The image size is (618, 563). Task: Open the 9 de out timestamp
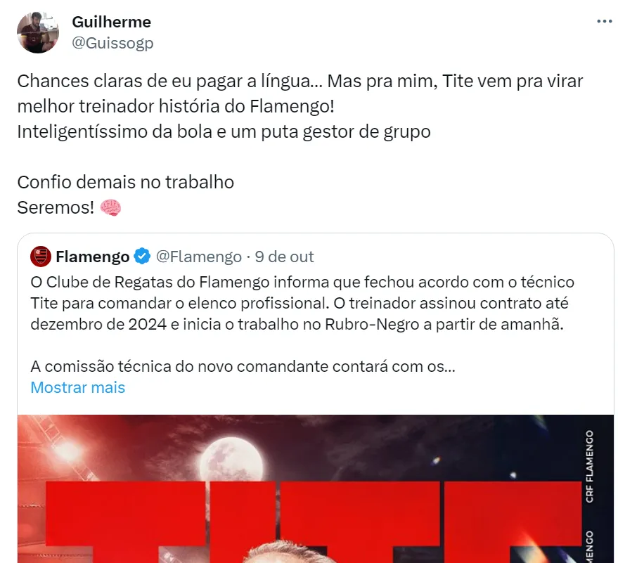pyautogui.click(x=284, y=257)
